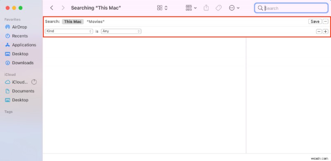Remove the Kind search criterion row
Image resolution: width=331 pixels, height=161 pixels.
click(319, 32)
